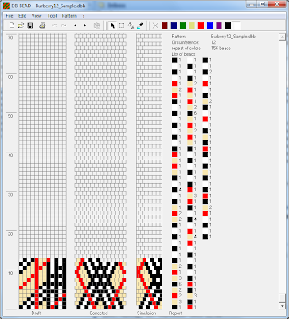
Task: Select the pointer arrow tool
Action: coord(112,26)
